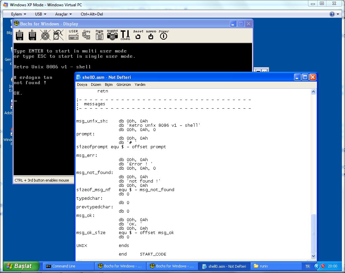
Task: Open the Araçlar dropdown menu
Action: pyautogui.click(x=64, y=14)
